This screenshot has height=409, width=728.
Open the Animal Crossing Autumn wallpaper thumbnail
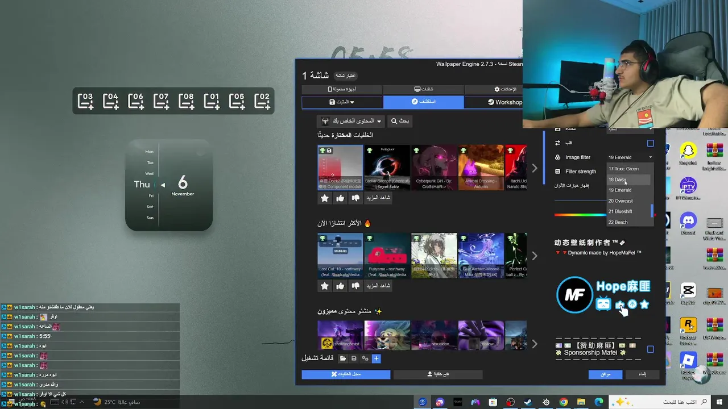(481, 168)
